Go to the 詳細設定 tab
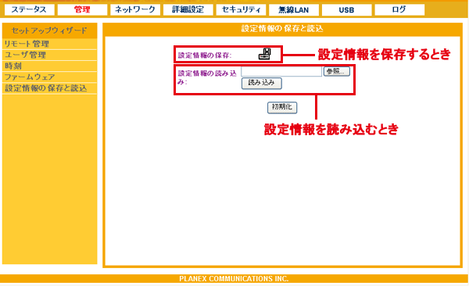This screenshot has height=286, width=469. (x=188, y=10)
